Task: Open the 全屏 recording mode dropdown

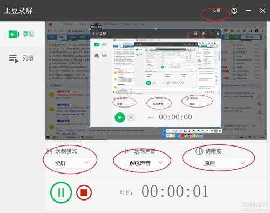Action: coord(71,163)
